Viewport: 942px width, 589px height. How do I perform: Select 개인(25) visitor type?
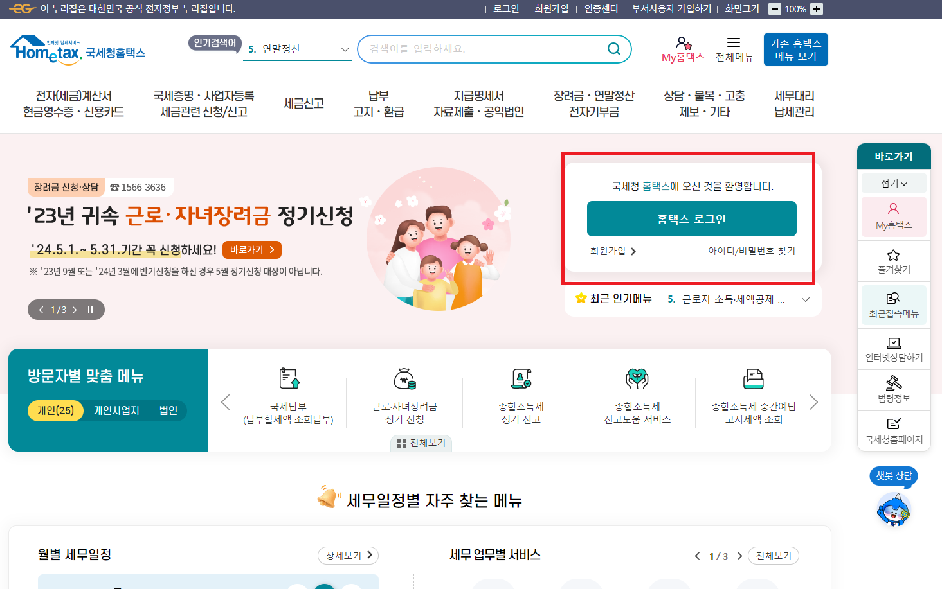[x=55, y=410]
